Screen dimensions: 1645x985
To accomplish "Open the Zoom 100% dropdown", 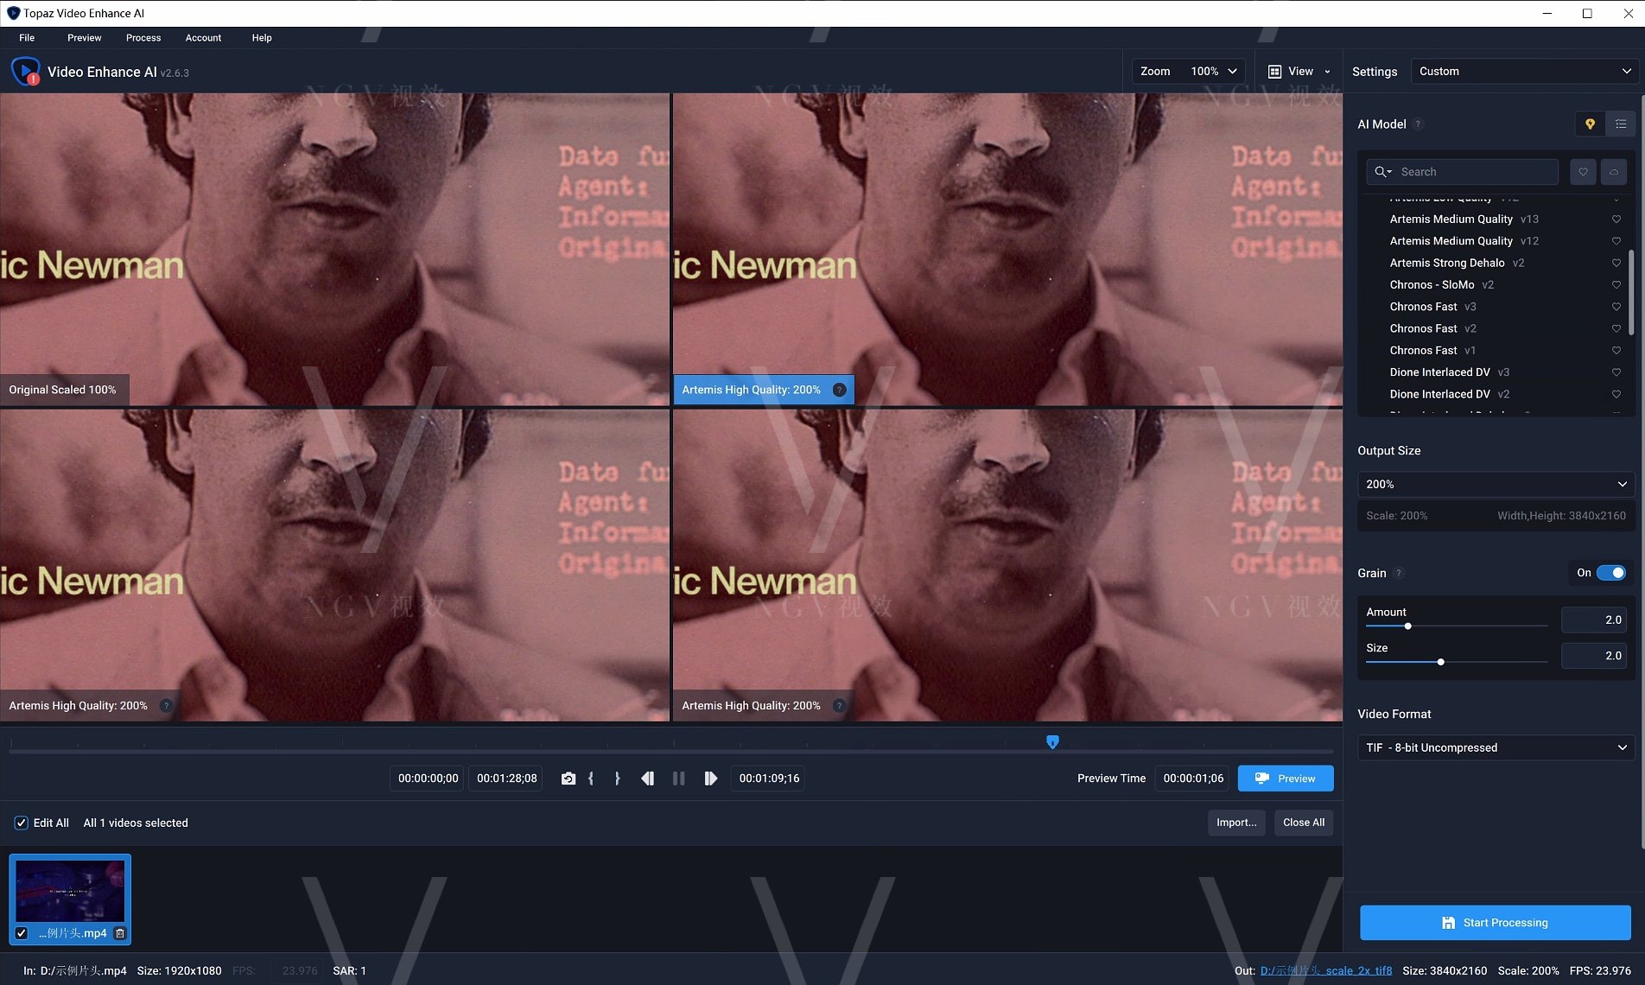I will pos(1189,72).
